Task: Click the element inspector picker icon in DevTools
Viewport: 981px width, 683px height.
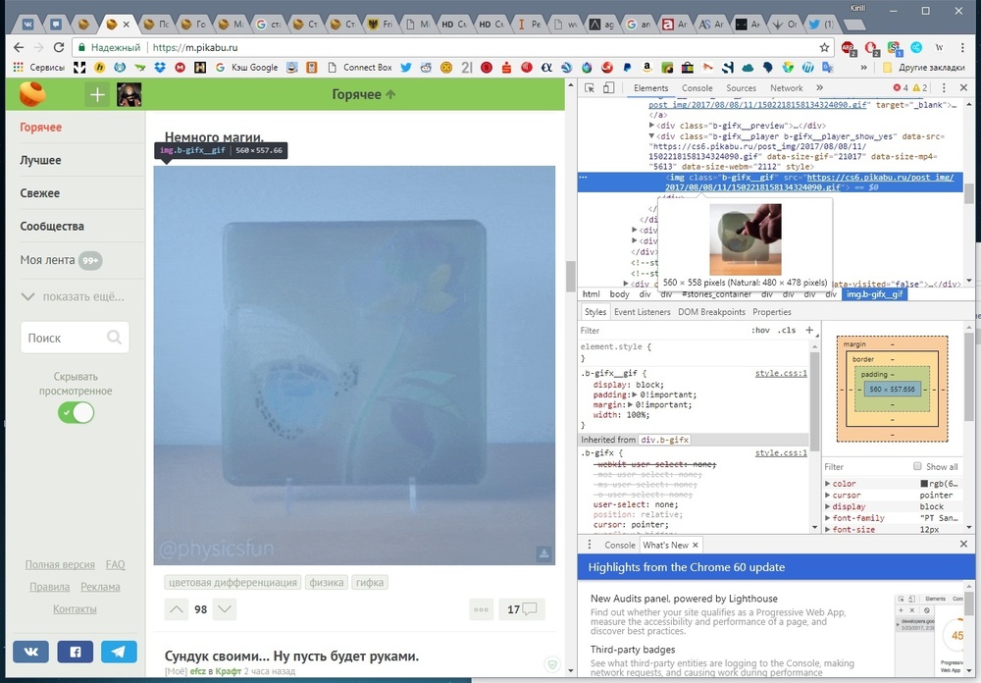Action: click(x=589, y=88)
